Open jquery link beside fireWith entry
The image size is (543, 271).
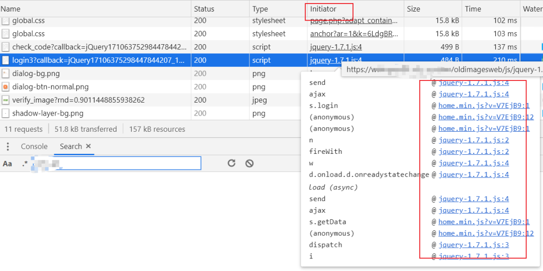tap(474, 152)
